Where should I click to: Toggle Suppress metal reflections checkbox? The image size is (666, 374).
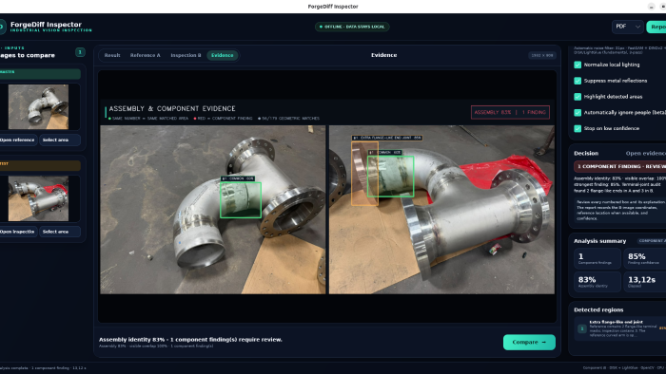point(578,81)
